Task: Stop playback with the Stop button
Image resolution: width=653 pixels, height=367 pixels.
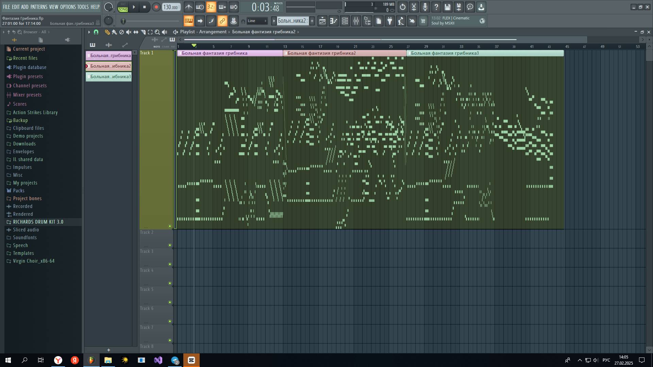Action: tap(145, 7)
